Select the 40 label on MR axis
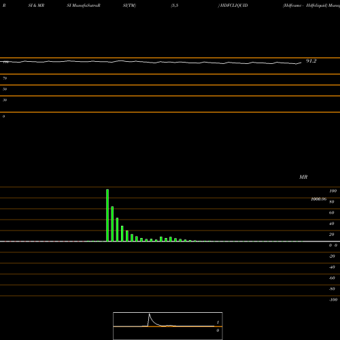 coord(332,224)
